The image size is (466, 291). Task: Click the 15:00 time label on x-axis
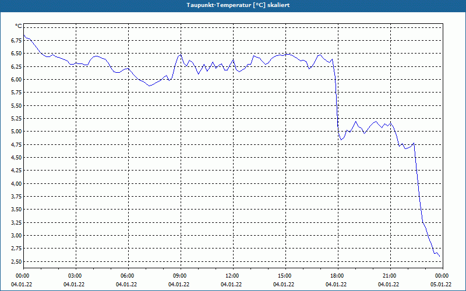click(x=285, y=276)
